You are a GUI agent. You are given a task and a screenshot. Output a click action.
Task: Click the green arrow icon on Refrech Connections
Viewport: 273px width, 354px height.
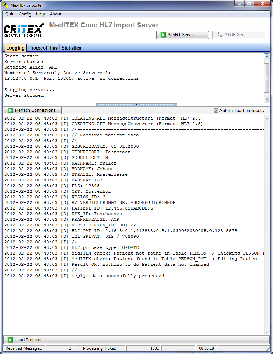coord(11,110)
